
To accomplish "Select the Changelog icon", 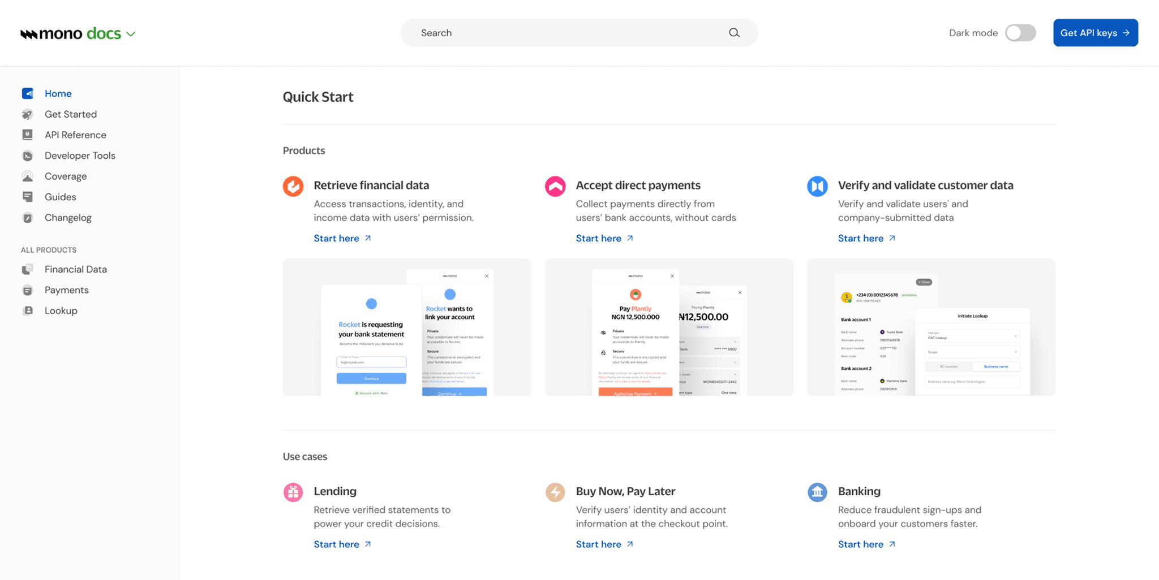I will pyautogui.click(x=27, y=218).
